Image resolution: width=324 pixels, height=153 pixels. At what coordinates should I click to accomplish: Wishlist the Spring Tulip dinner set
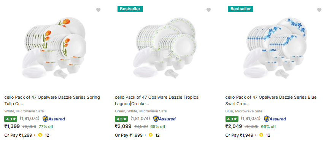point(98,10)
